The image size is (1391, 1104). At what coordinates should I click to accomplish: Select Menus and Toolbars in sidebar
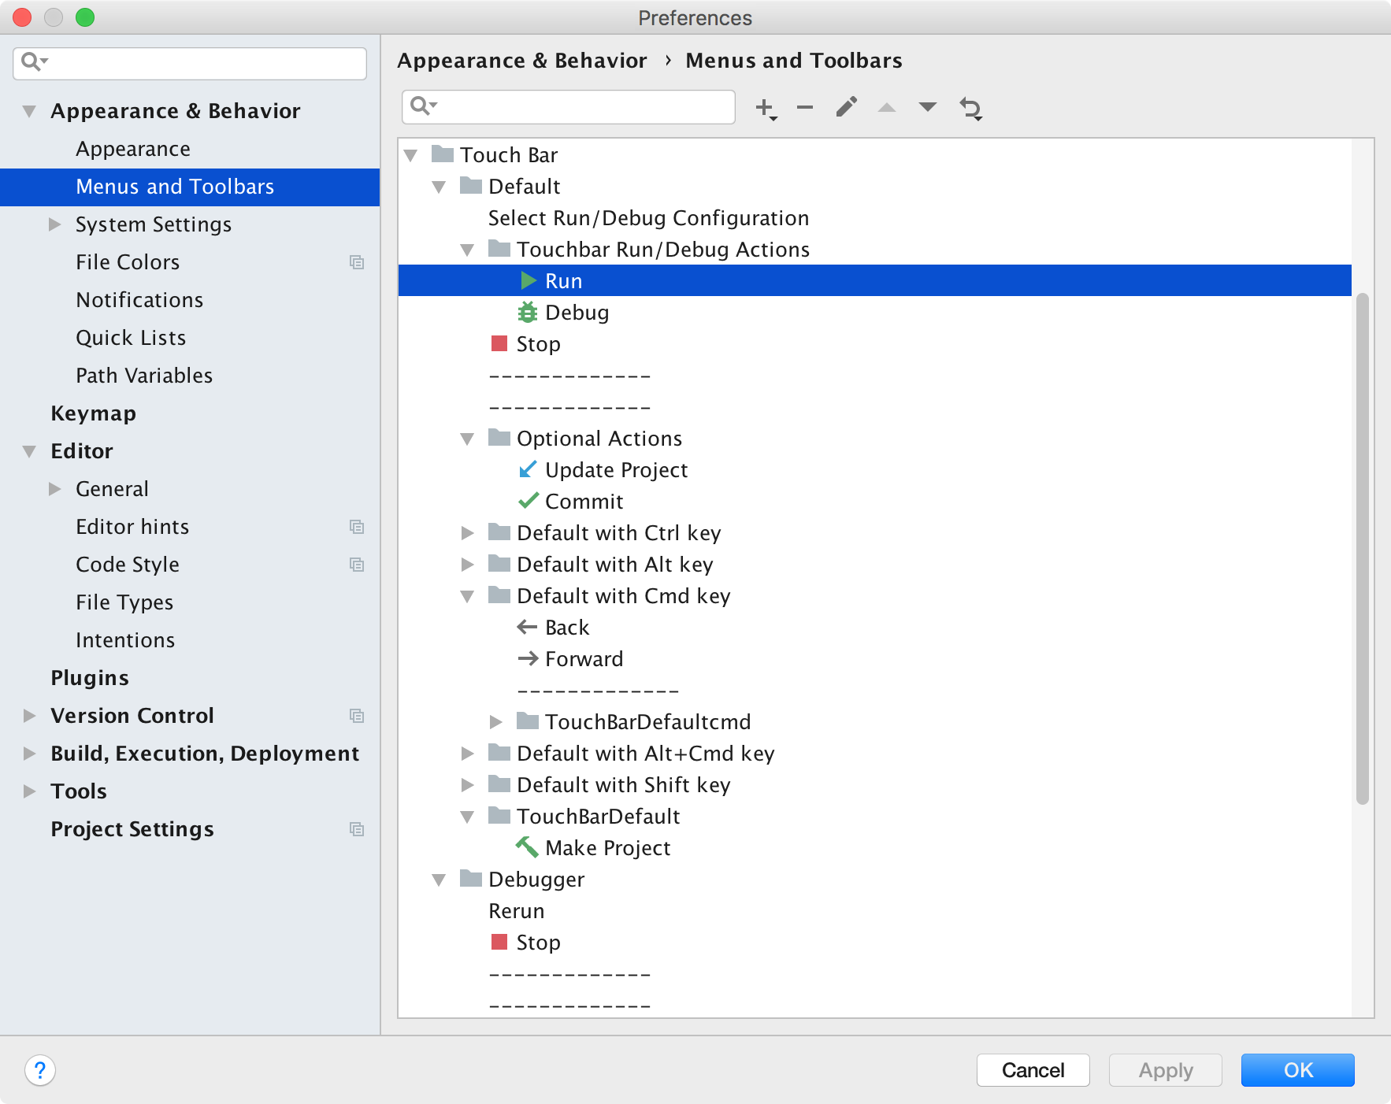tap(190, 187)
